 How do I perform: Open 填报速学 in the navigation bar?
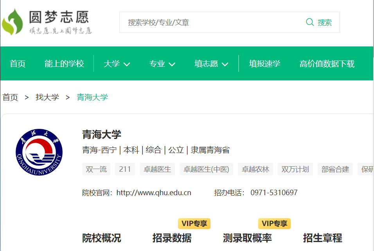(x=264, y=64)
